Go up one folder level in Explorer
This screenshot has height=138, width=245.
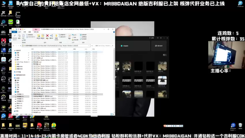pyautogui.click(x=21, y=46)
